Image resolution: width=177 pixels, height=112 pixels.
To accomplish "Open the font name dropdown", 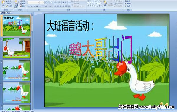I will [38, 2].
